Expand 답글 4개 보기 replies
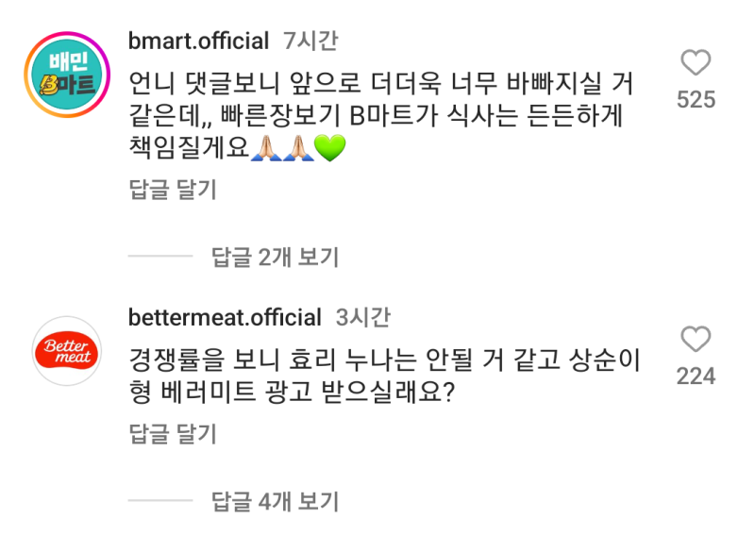Image resolution: width=755 pixels, height=535 pixels. [x=275, y=501]
